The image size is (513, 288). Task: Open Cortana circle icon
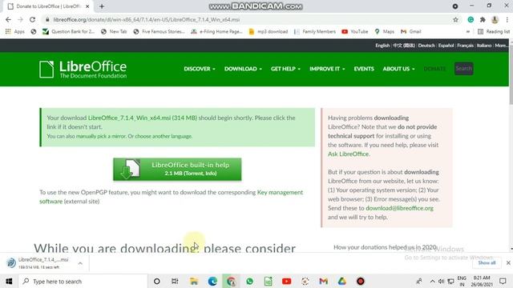point(157,281)
